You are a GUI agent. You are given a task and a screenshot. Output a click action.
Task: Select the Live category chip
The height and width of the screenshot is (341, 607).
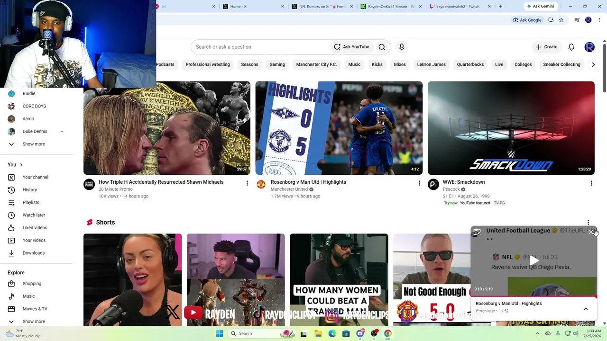(x=499, y=64)
